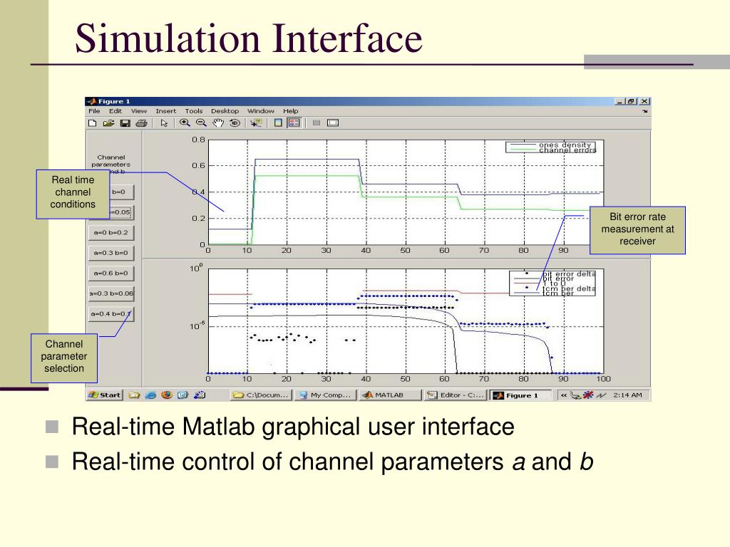Enable the Data Cursor tool

(256, 123)
